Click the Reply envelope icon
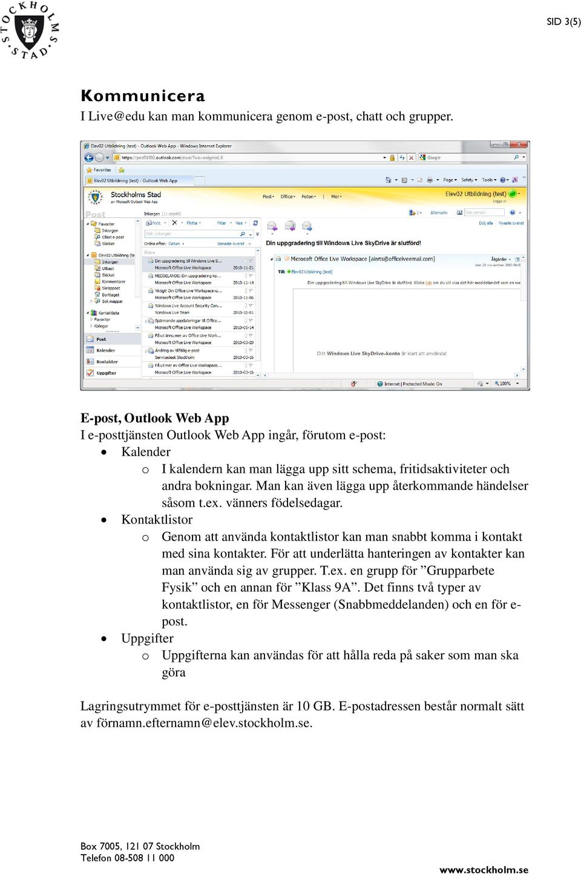 (272, 226)
